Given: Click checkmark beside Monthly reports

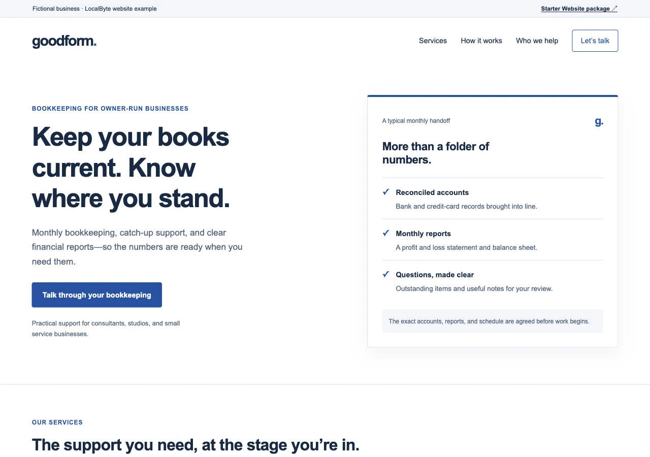Looking at the screenshot, I should click(386, 233).
